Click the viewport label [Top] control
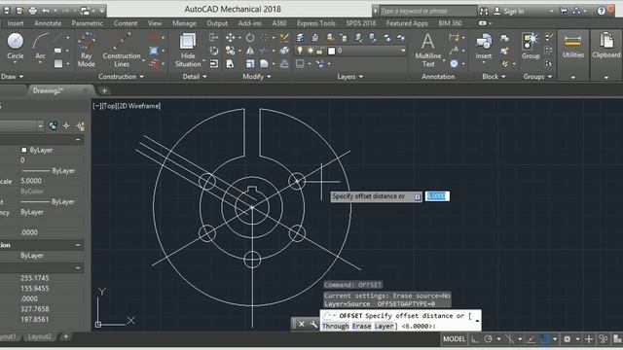 (x=110, y=106)
